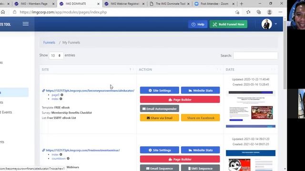
Task: Open the browser Settings and more menu
Action: coord(280,12)
